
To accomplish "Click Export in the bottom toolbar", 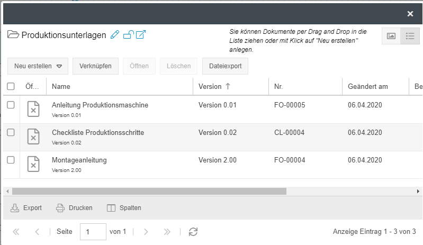I will pyautogui.click(x=26, y=208).
